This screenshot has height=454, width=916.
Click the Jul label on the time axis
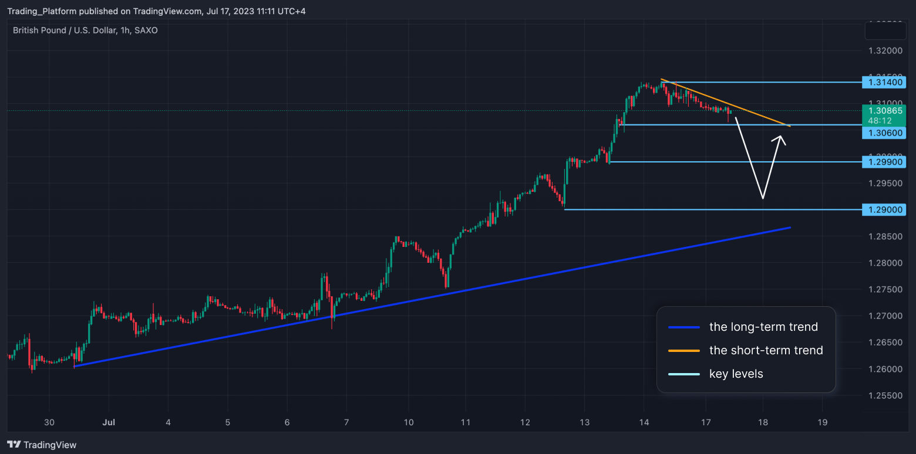click(x=108, y=422)
